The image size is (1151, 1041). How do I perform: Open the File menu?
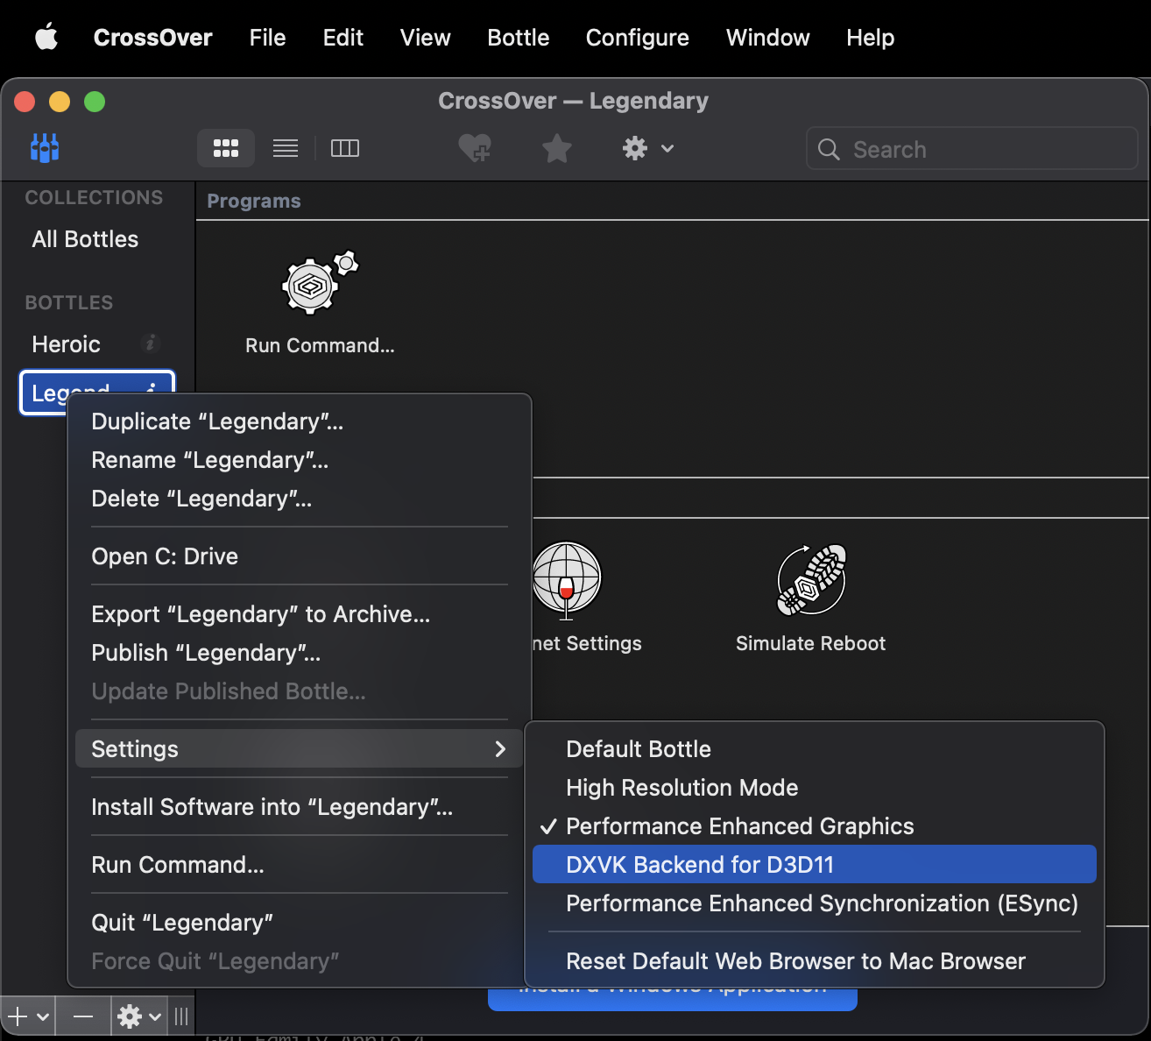pyautogui.click(x=267, y=38)
